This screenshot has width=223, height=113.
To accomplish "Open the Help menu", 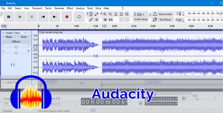I will click(106, 8).
